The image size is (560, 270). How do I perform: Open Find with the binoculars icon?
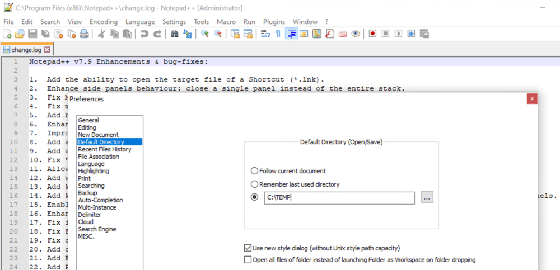click(x=174, y=34)
